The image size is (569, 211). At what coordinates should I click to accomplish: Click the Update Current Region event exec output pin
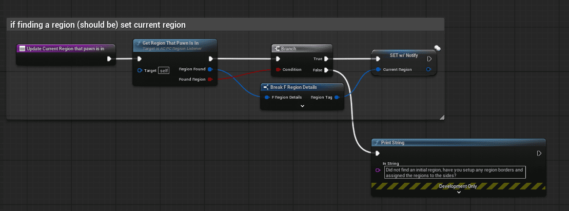coord(109,59)
